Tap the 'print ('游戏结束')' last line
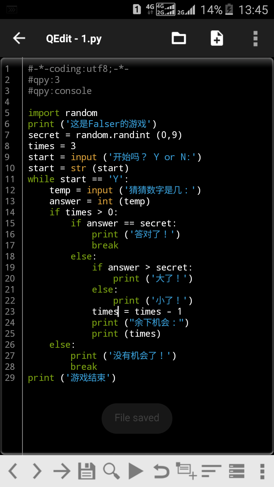274x487 pixels. (72, 378)
